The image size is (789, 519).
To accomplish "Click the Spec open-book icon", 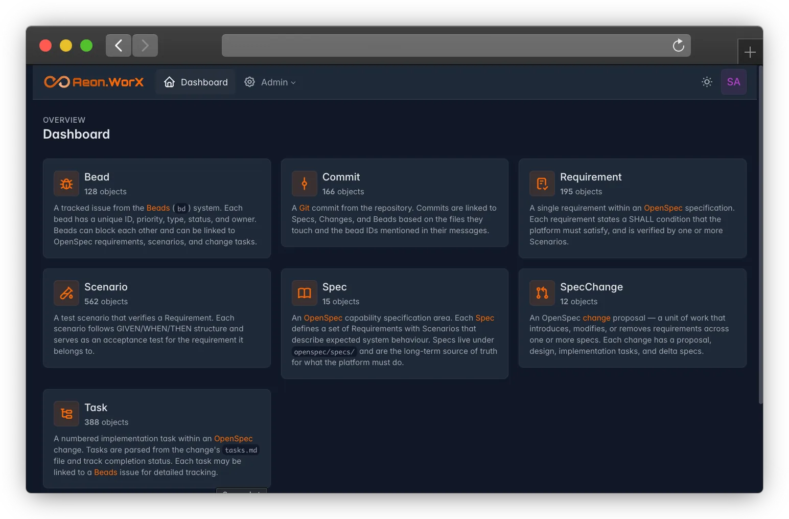I will [x=305, y=293].
